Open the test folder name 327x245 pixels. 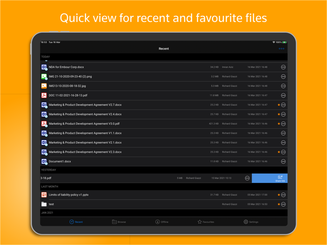click(x=51, y=204)
